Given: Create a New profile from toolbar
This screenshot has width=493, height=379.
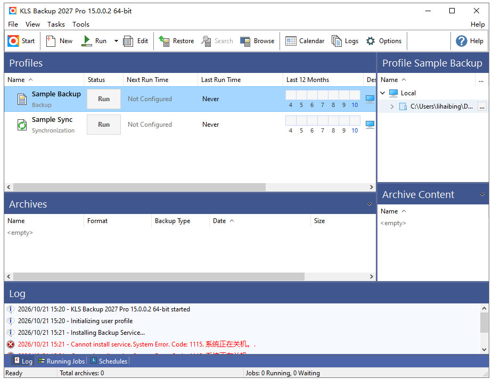Looking at the screenshot, I should click(60, 41).
